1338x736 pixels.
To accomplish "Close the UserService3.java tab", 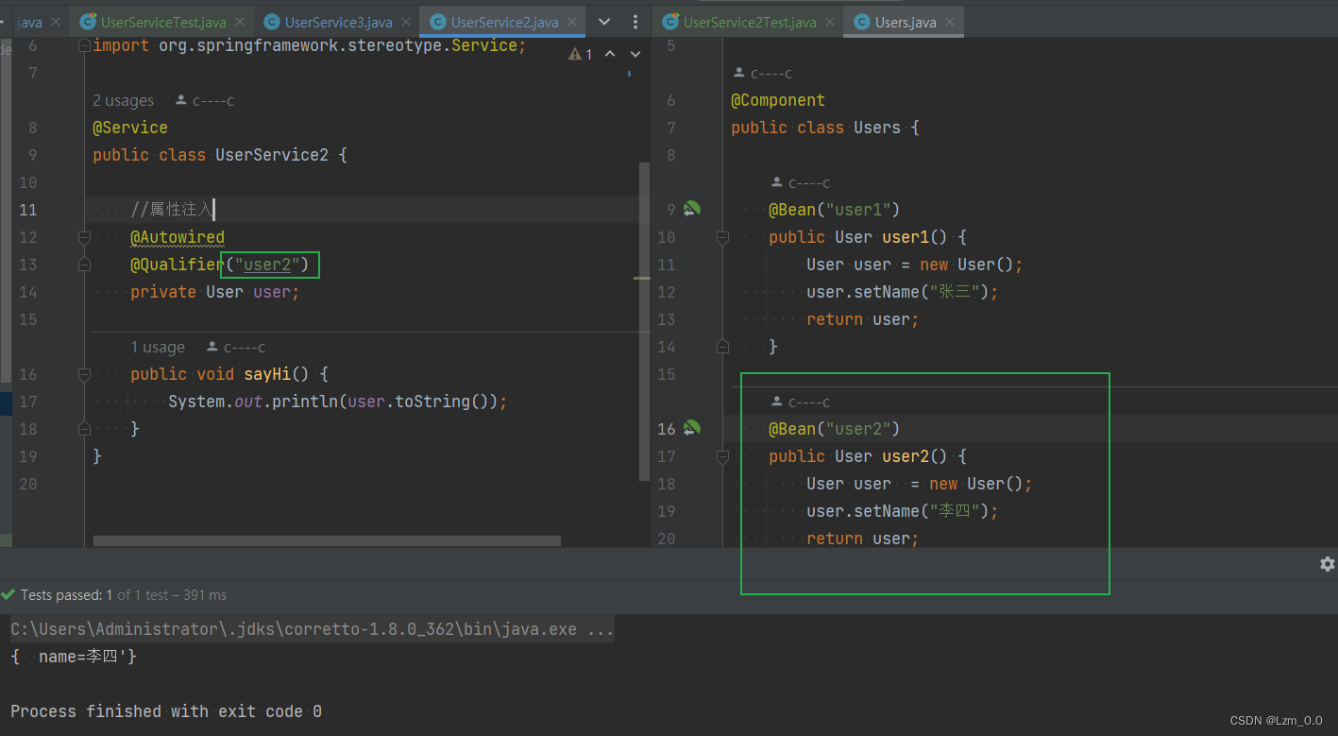I will tap(408, 22).
